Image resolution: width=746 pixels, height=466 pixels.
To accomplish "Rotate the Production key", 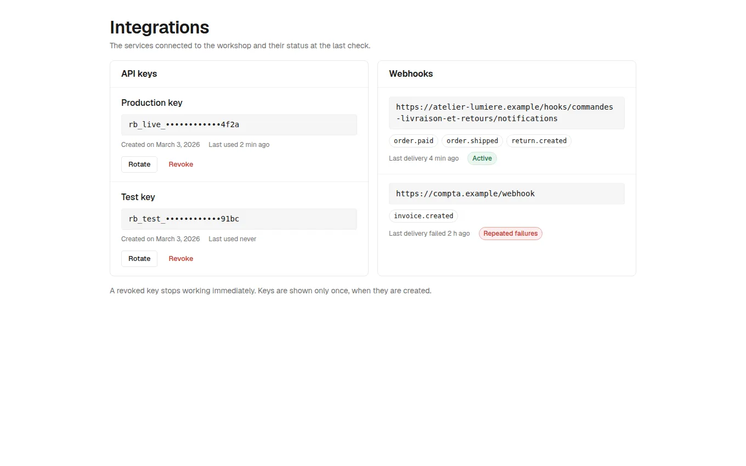I will [x=139, y=164].
